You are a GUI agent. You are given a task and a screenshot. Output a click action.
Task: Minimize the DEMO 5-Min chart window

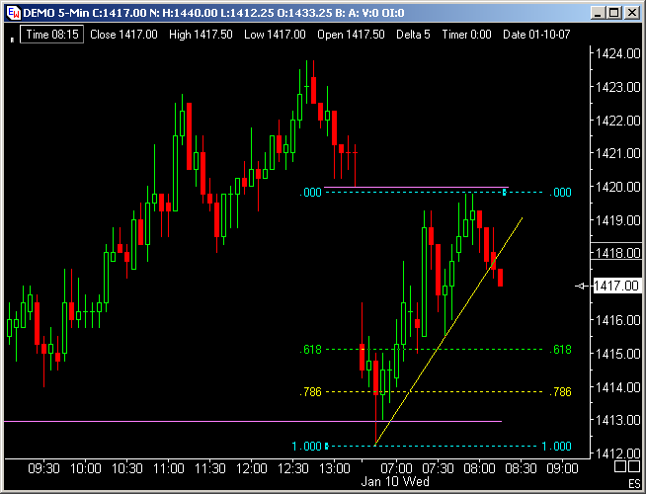[x=598, y=13]
